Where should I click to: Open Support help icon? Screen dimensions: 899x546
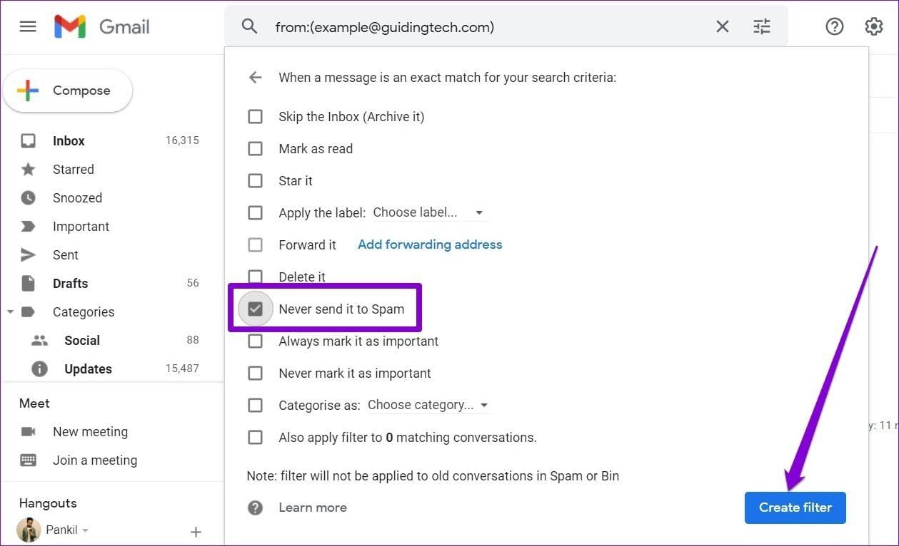coord(834,27)
